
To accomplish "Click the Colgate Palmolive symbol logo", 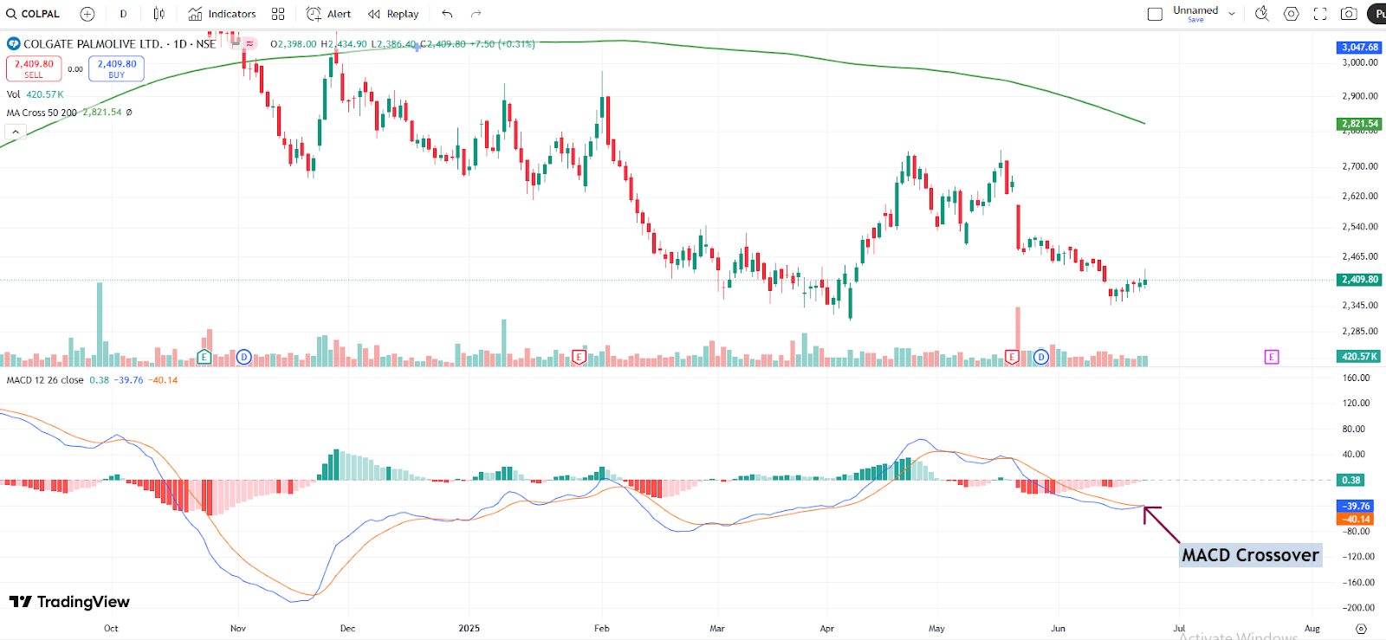I will (x=14, y=43).
